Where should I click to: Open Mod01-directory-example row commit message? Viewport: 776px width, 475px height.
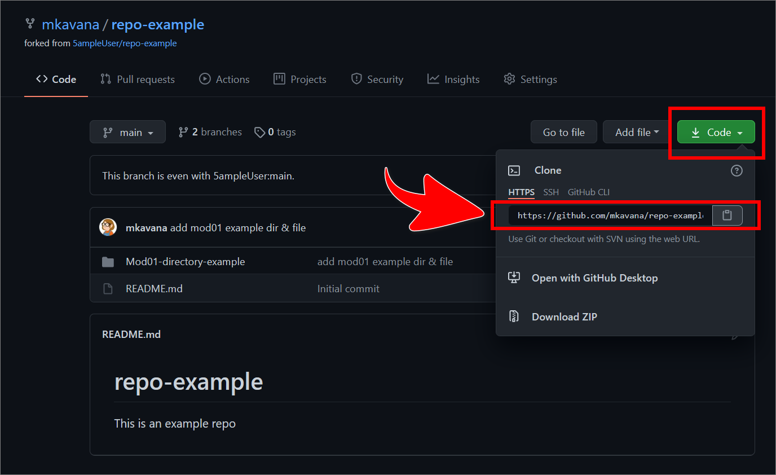coord(385,262)
